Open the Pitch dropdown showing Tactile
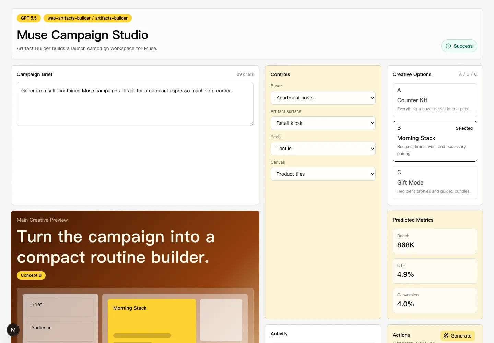The height and width of the screenshot is (343, 494). tap(323, 149)
